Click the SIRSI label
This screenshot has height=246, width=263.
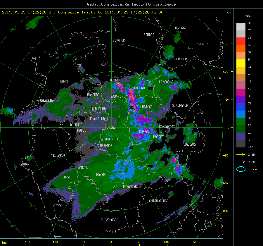tap(66, 177)
